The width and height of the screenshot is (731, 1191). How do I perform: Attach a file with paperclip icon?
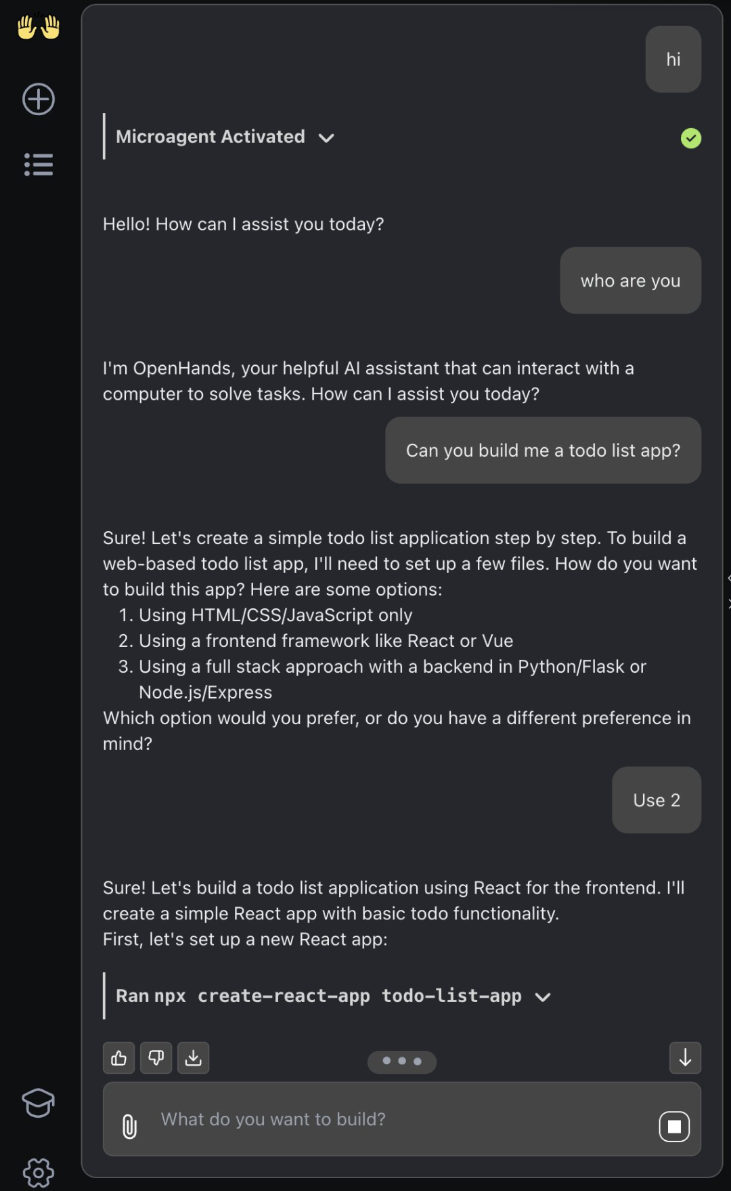(x=129, y=1127)
